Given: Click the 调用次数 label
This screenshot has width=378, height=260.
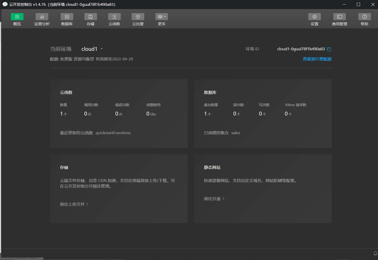Looking at the screenshot, I should point(91,105).
